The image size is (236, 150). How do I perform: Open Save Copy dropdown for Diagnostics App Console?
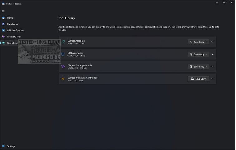click(x=206, y=67)
